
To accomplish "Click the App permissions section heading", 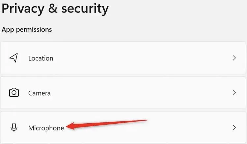I will coord(27,30).
